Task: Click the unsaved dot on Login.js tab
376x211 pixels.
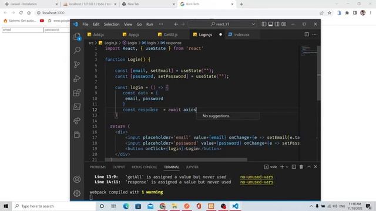Action: click(x=220, y=35)
